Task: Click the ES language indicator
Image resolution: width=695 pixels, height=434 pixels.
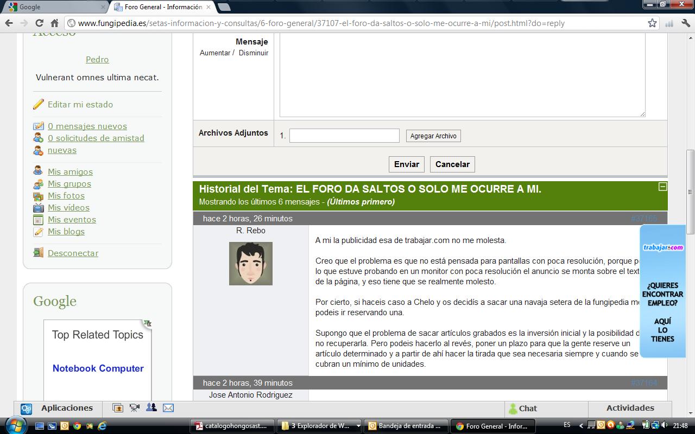Action: 567,425
